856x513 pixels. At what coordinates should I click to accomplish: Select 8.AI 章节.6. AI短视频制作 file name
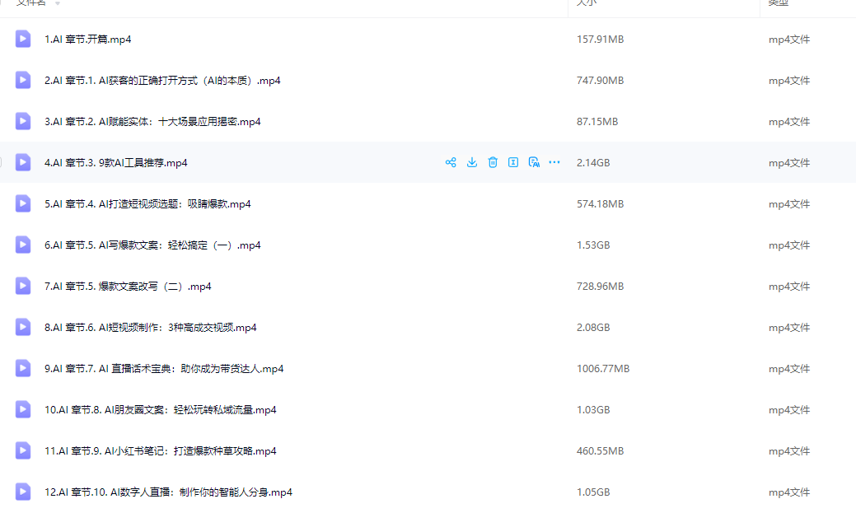[150, 328]
